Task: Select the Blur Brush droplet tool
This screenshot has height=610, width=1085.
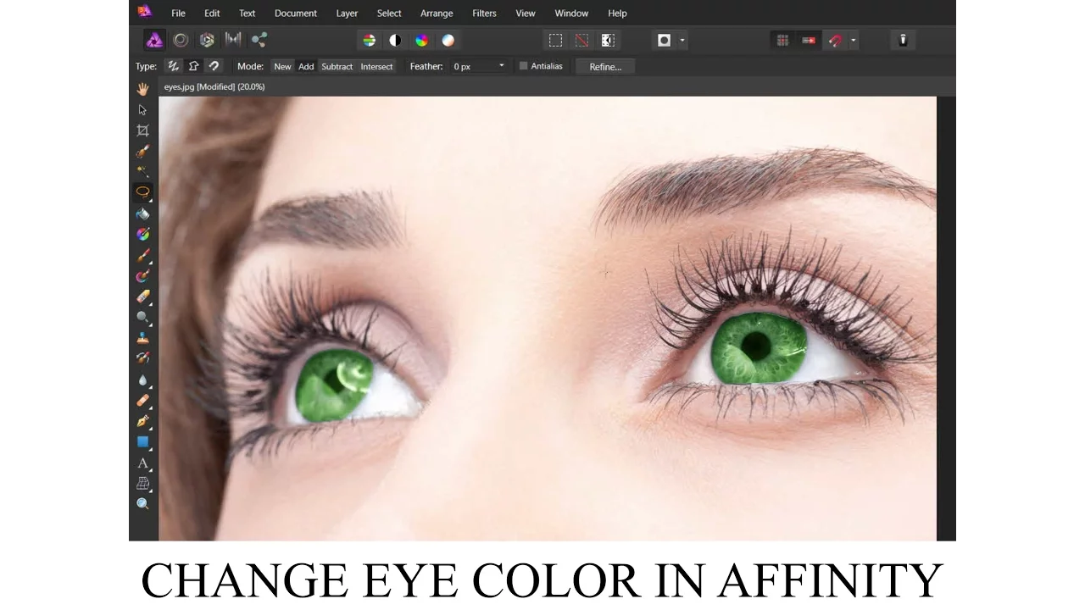Action: coord(142,380)
